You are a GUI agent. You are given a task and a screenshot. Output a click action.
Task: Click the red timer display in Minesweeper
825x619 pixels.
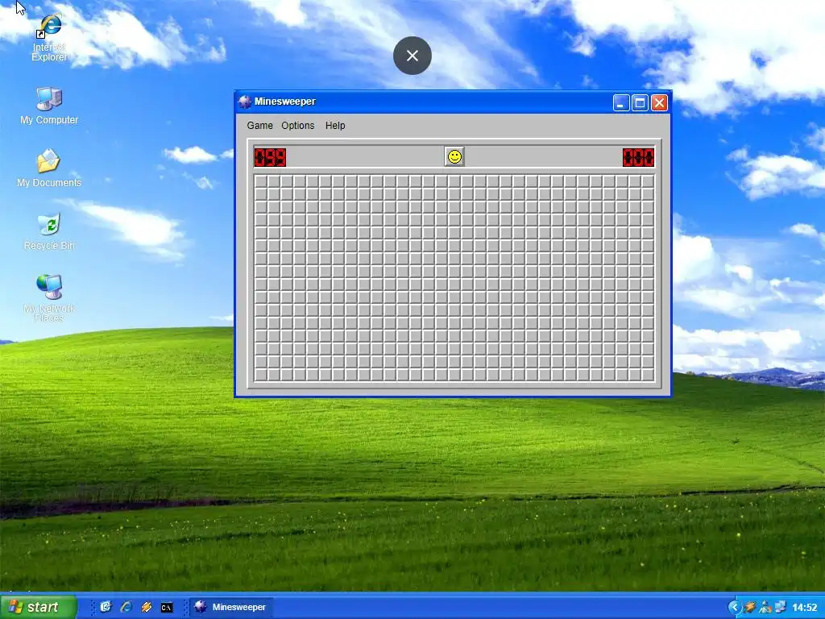[x=638, y=157]
